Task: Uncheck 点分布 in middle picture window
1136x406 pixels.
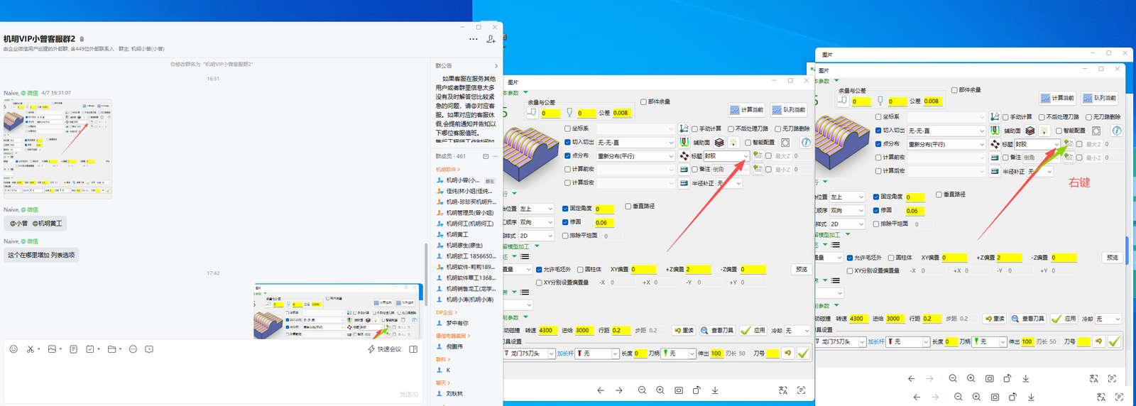Action: (567, 155)
